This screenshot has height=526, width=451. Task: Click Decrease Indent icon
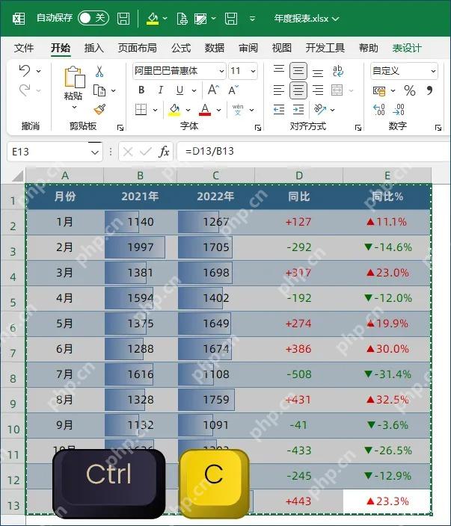pos(279,110)
